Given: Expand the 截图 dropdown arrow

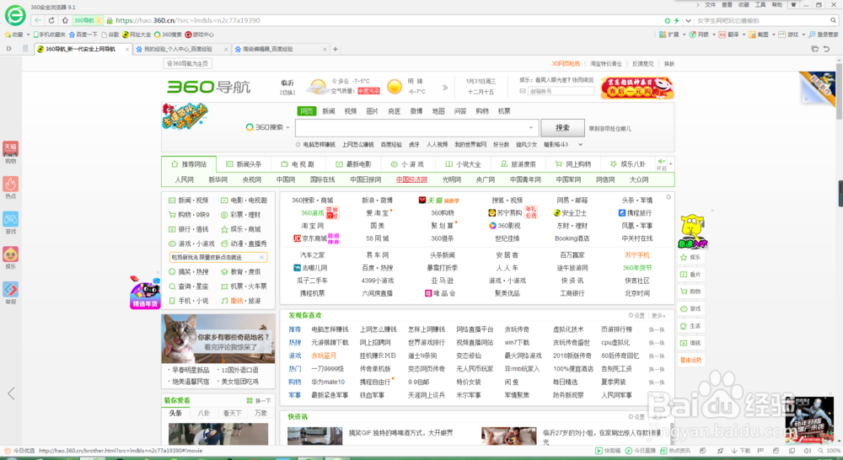Looking at the screenshot, I should tap(774, 35).
